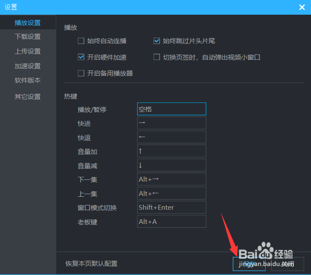Click the 关闭 button
The height and width of the screenshot is (275, 311).
288,264
